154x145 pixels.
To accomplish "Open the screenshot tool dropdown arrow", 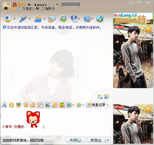I will click(73, 105).
